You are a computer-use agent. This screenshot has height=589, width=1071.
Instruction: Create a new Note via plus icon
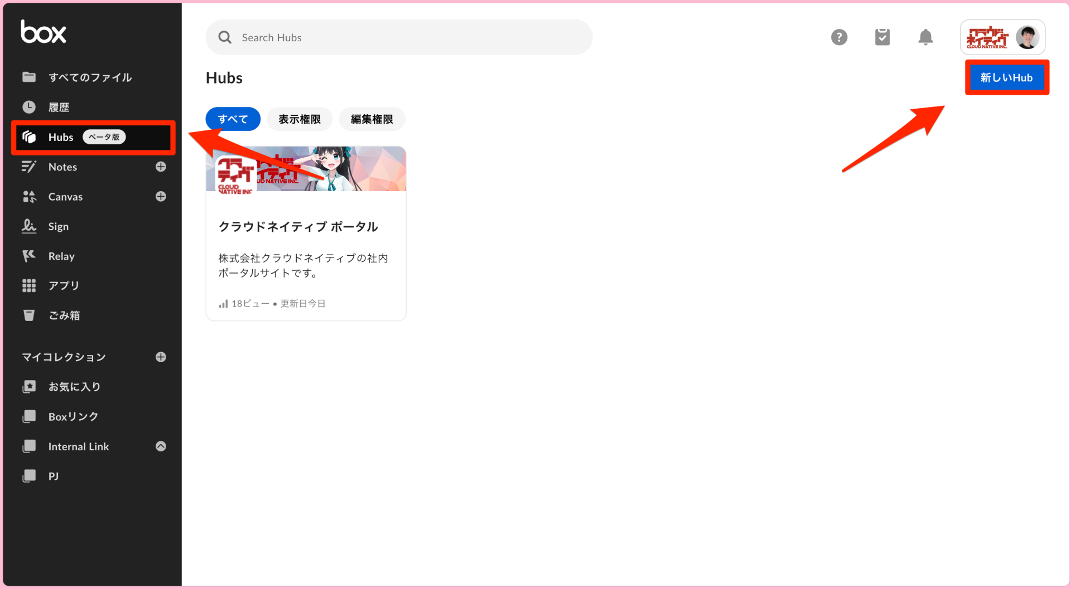tap(161, 167)
